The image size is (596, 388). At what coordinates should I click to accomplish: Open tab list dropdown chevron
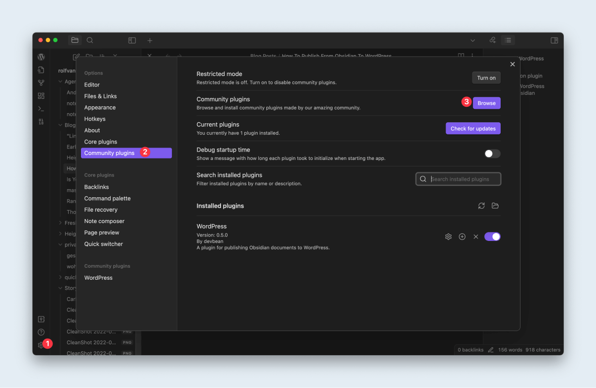click(473, 40)
